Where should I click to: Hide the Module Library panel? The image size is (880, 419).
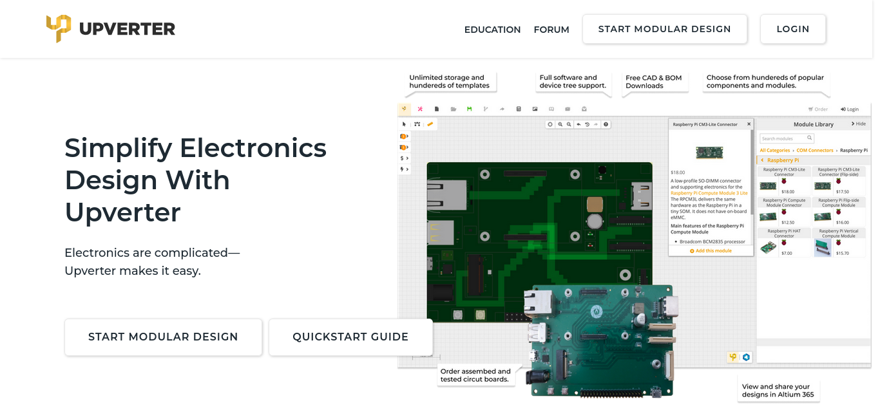pos(859,124)
